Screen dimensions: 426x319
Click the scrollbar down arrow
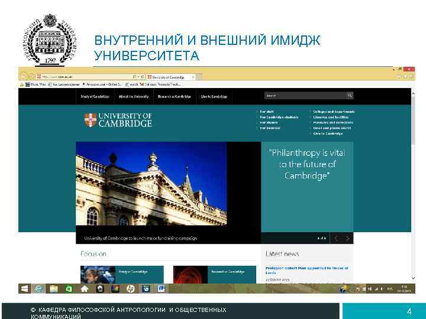click(413, 278)
